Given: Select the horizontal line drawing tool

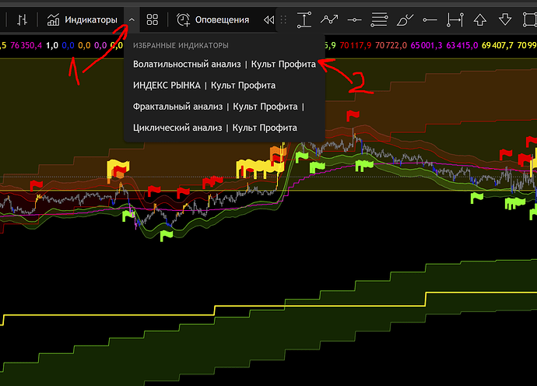Looking at the screenshot, I should pyautogui.click(x=354, y=19).
